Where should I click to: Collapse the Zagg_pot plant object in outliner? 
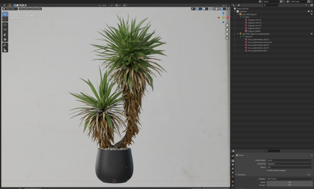[238, 14]
